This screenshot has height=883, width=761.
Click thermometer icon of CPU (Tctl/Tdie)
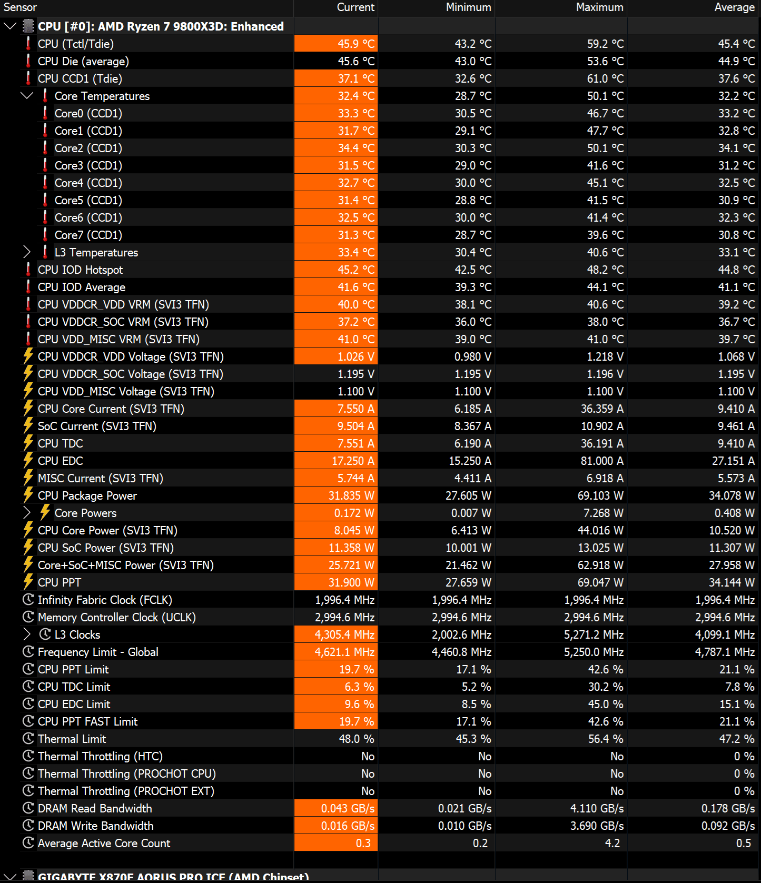point(28,44)
